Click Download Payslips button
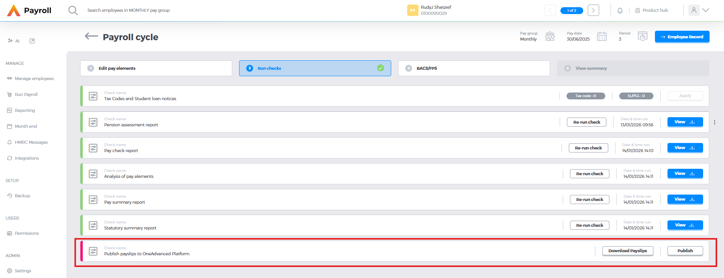The image size is (724, 278). pos(628,251)
